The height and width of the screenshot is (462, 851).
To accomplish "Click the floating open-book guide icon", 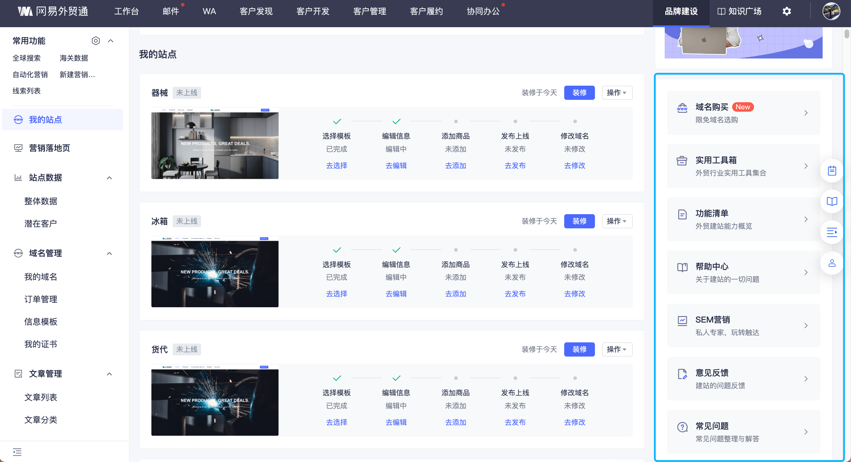I will 831,201.
